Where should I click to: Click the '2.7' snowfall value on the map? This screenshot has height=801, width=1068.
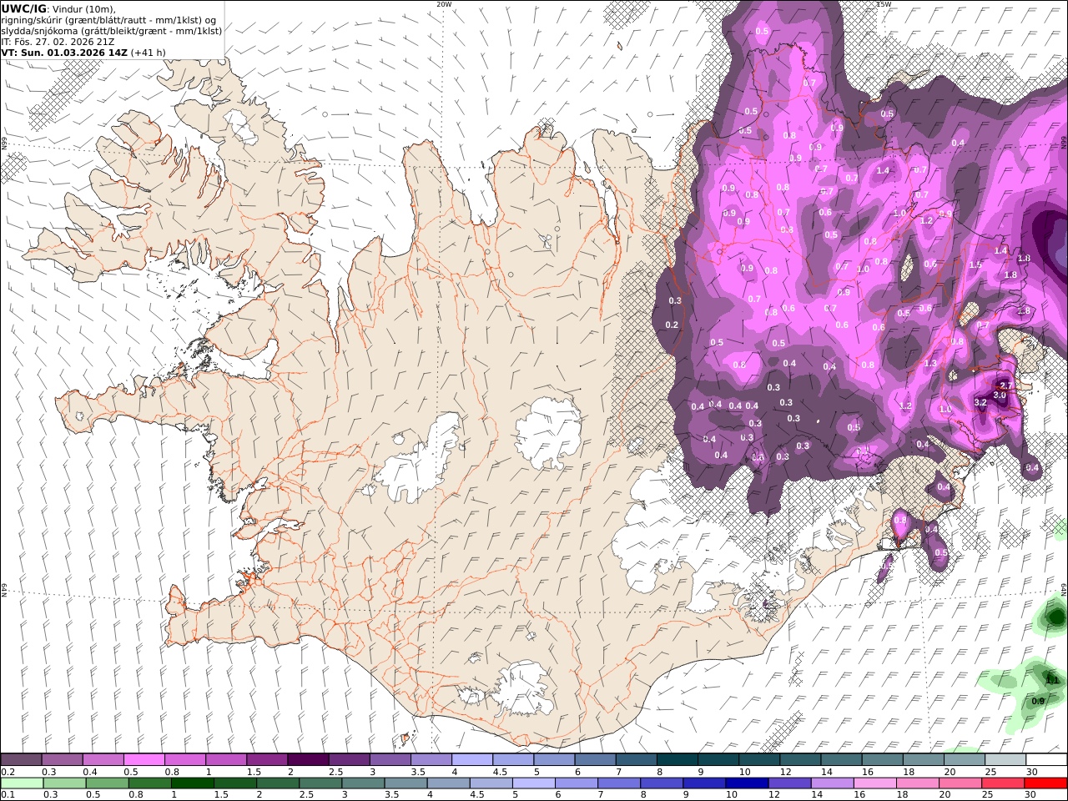(x=1005, y=385)
